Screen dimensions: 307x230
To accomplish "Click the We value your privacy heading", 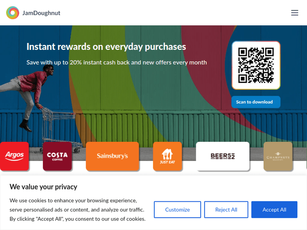I will [x=43, y=187].
